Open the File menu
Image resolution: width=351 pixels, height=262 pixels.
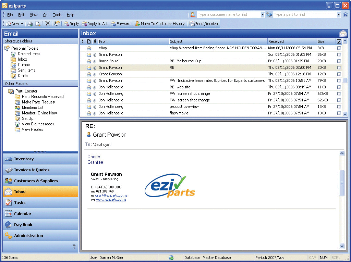coord(10,15)
